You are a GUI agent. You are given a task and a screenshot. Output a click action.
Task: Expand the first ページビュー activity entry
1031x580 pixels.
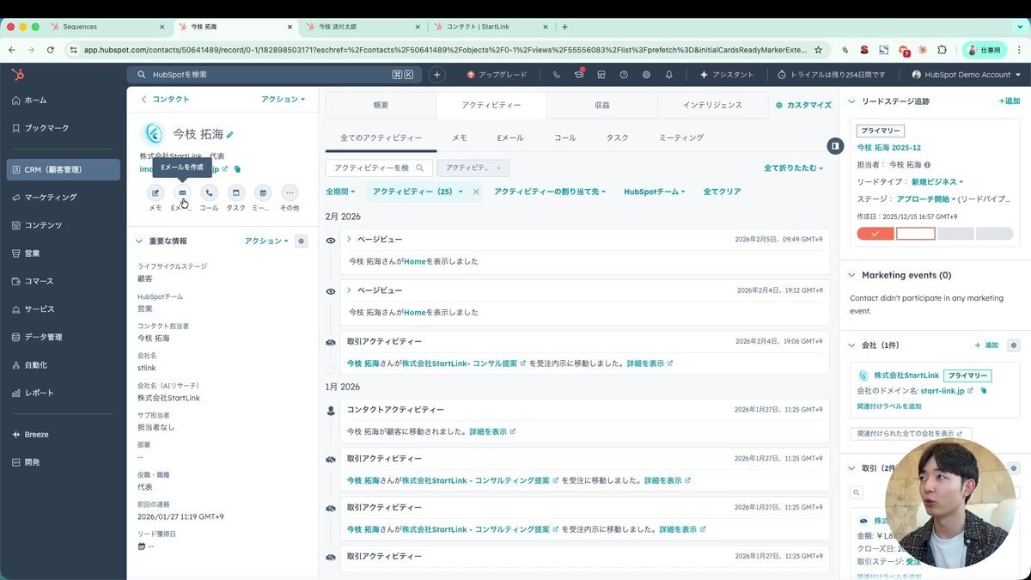point(350,239)
